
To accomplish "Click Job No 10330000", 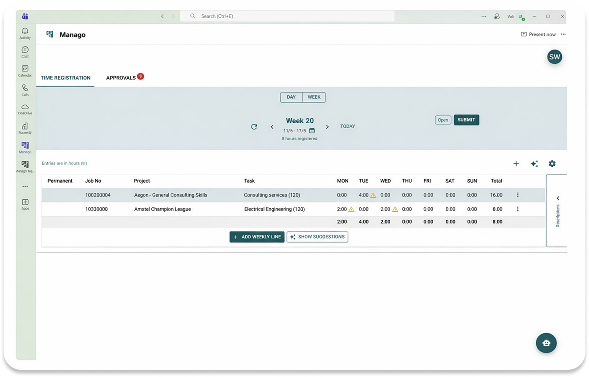I will (x=97, y=209).
